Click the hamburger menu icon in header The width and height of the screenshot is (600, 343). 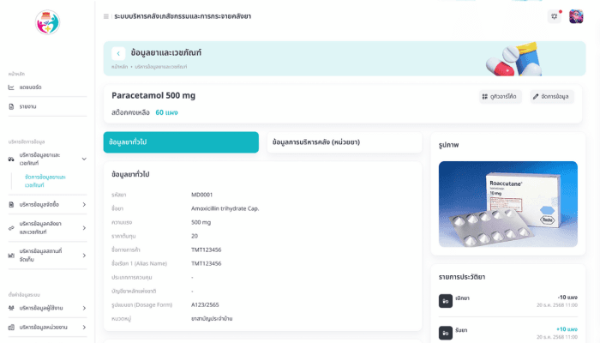pos(106,16)
